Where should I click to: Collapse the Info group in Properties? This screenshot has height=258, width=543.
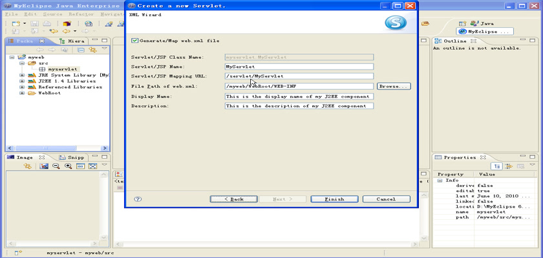(440, 181)
